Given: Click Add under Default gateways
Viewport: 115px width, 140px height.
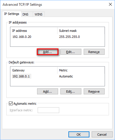Looking at the screenshot, I should click(x=47, y=92).
